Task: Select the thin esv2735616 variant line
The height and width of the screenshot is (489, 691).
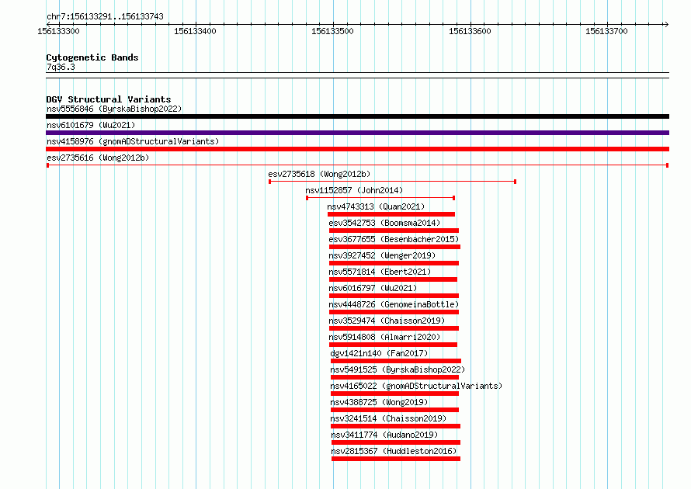Action: pos(357,165)
